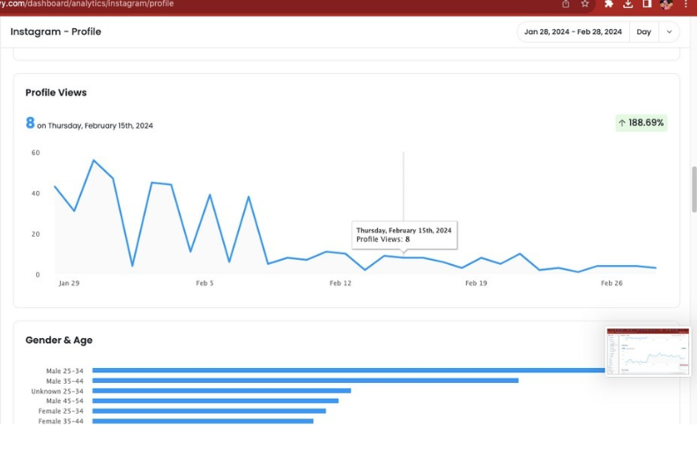Screen dimensions: 697x464
Task: Click the screenshot preview thumbnail
Action: (648, 352)
